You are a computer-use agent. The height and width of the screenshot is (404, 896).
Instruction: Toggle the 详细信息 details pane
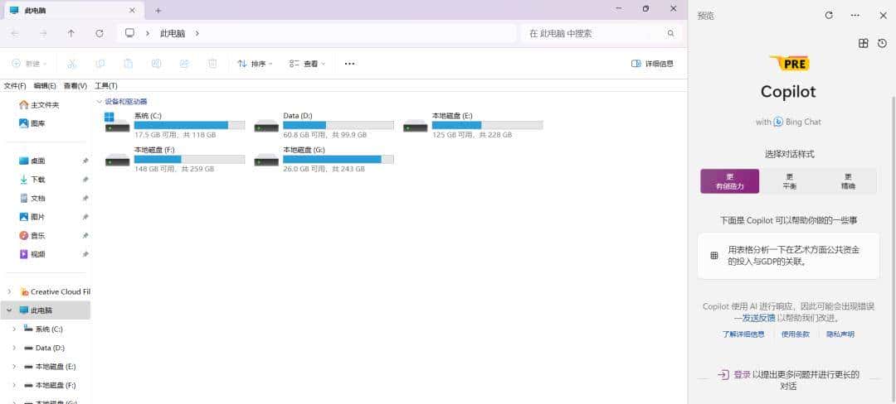tap(652, 64)
